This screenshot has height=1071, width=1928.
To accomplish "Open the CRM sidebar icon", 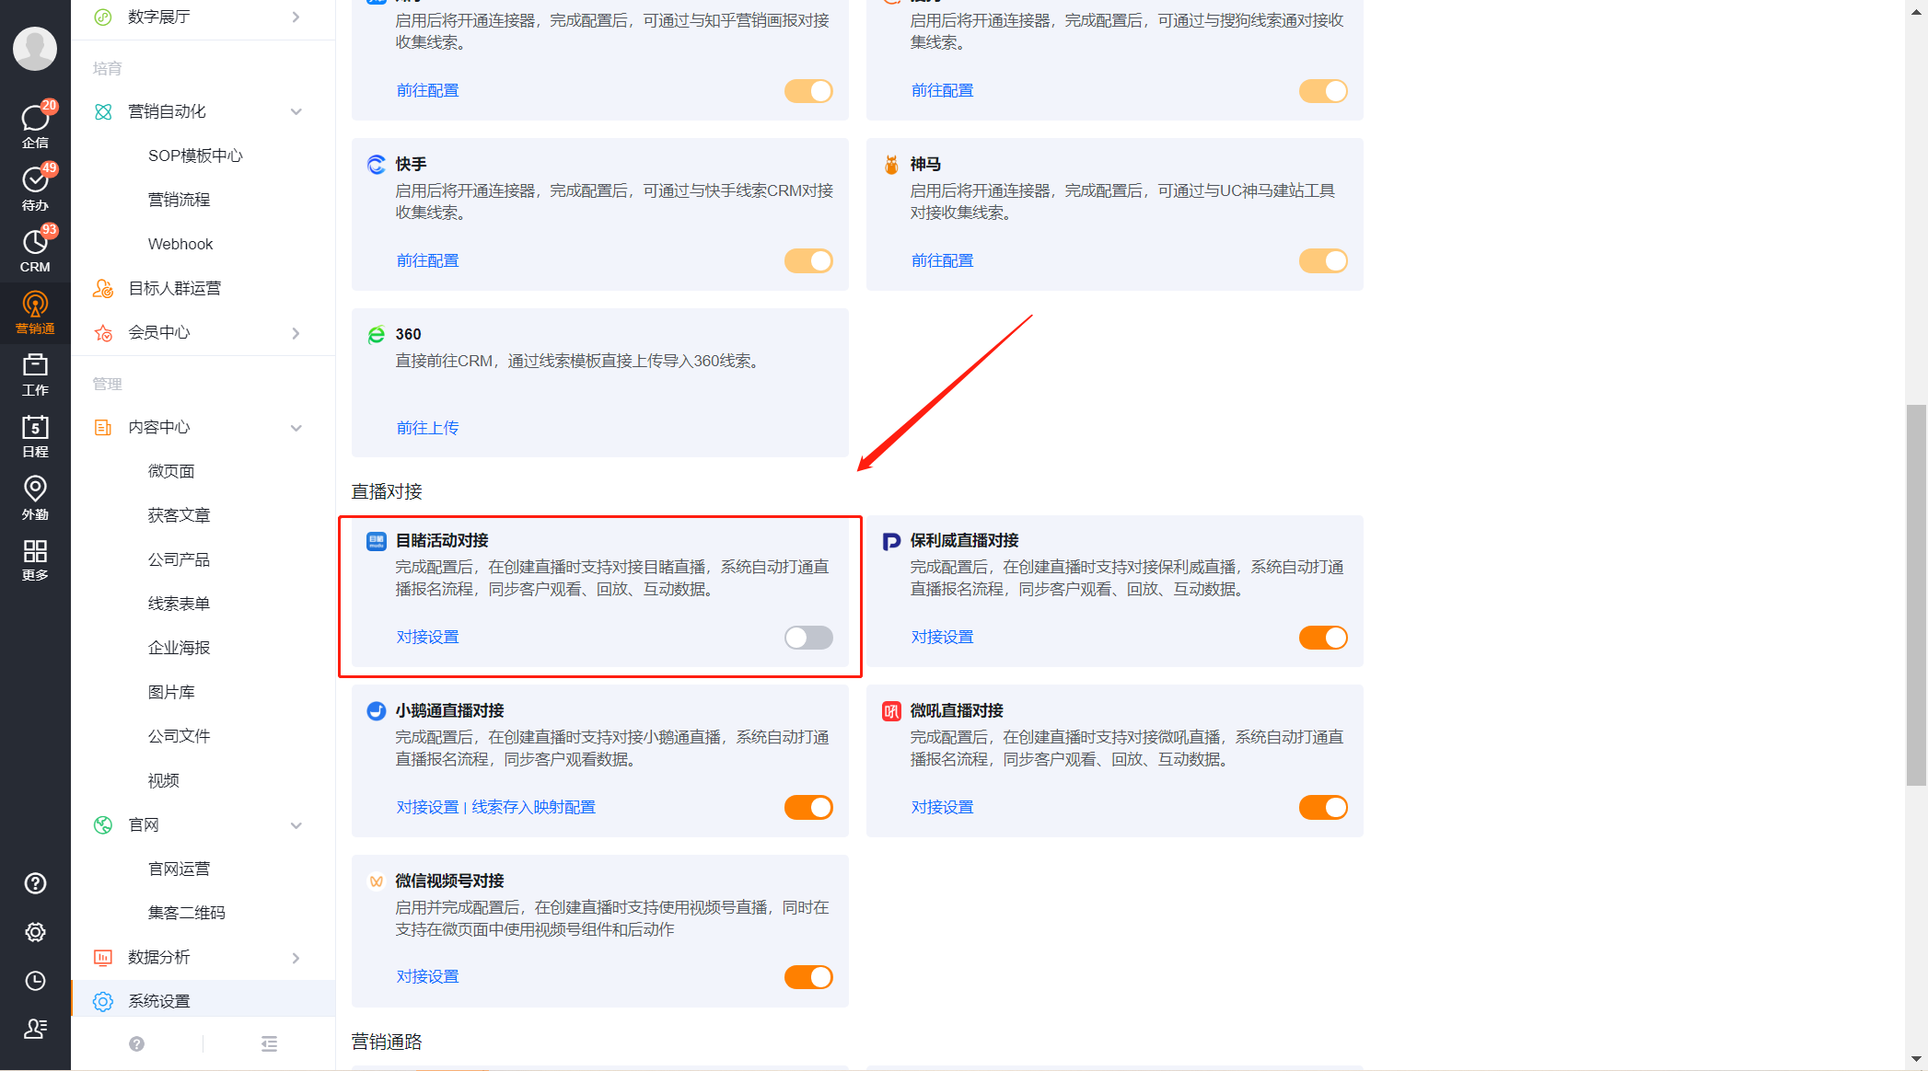I will tap(35, 249).
